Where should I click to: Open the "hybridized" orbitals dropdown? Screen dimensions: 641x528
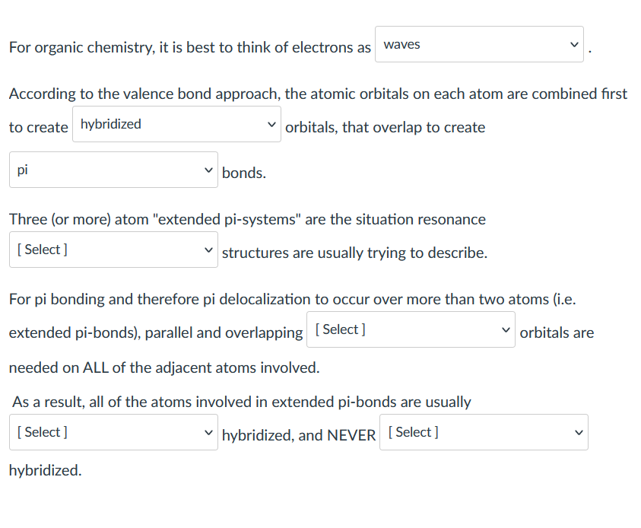tap(176, 124)
